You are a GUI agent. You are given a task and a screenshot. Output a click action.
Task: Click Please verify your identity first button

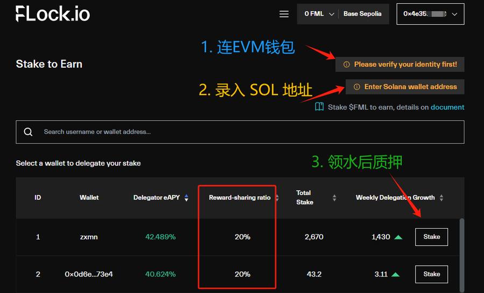point(400,64)
